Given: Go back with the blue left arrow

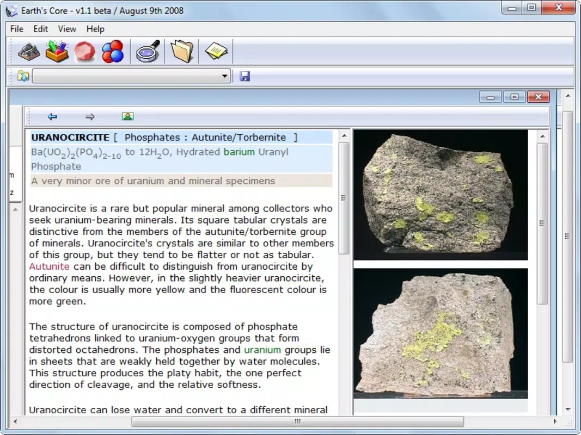Looking at the screenshot, I should pos(52,117).
